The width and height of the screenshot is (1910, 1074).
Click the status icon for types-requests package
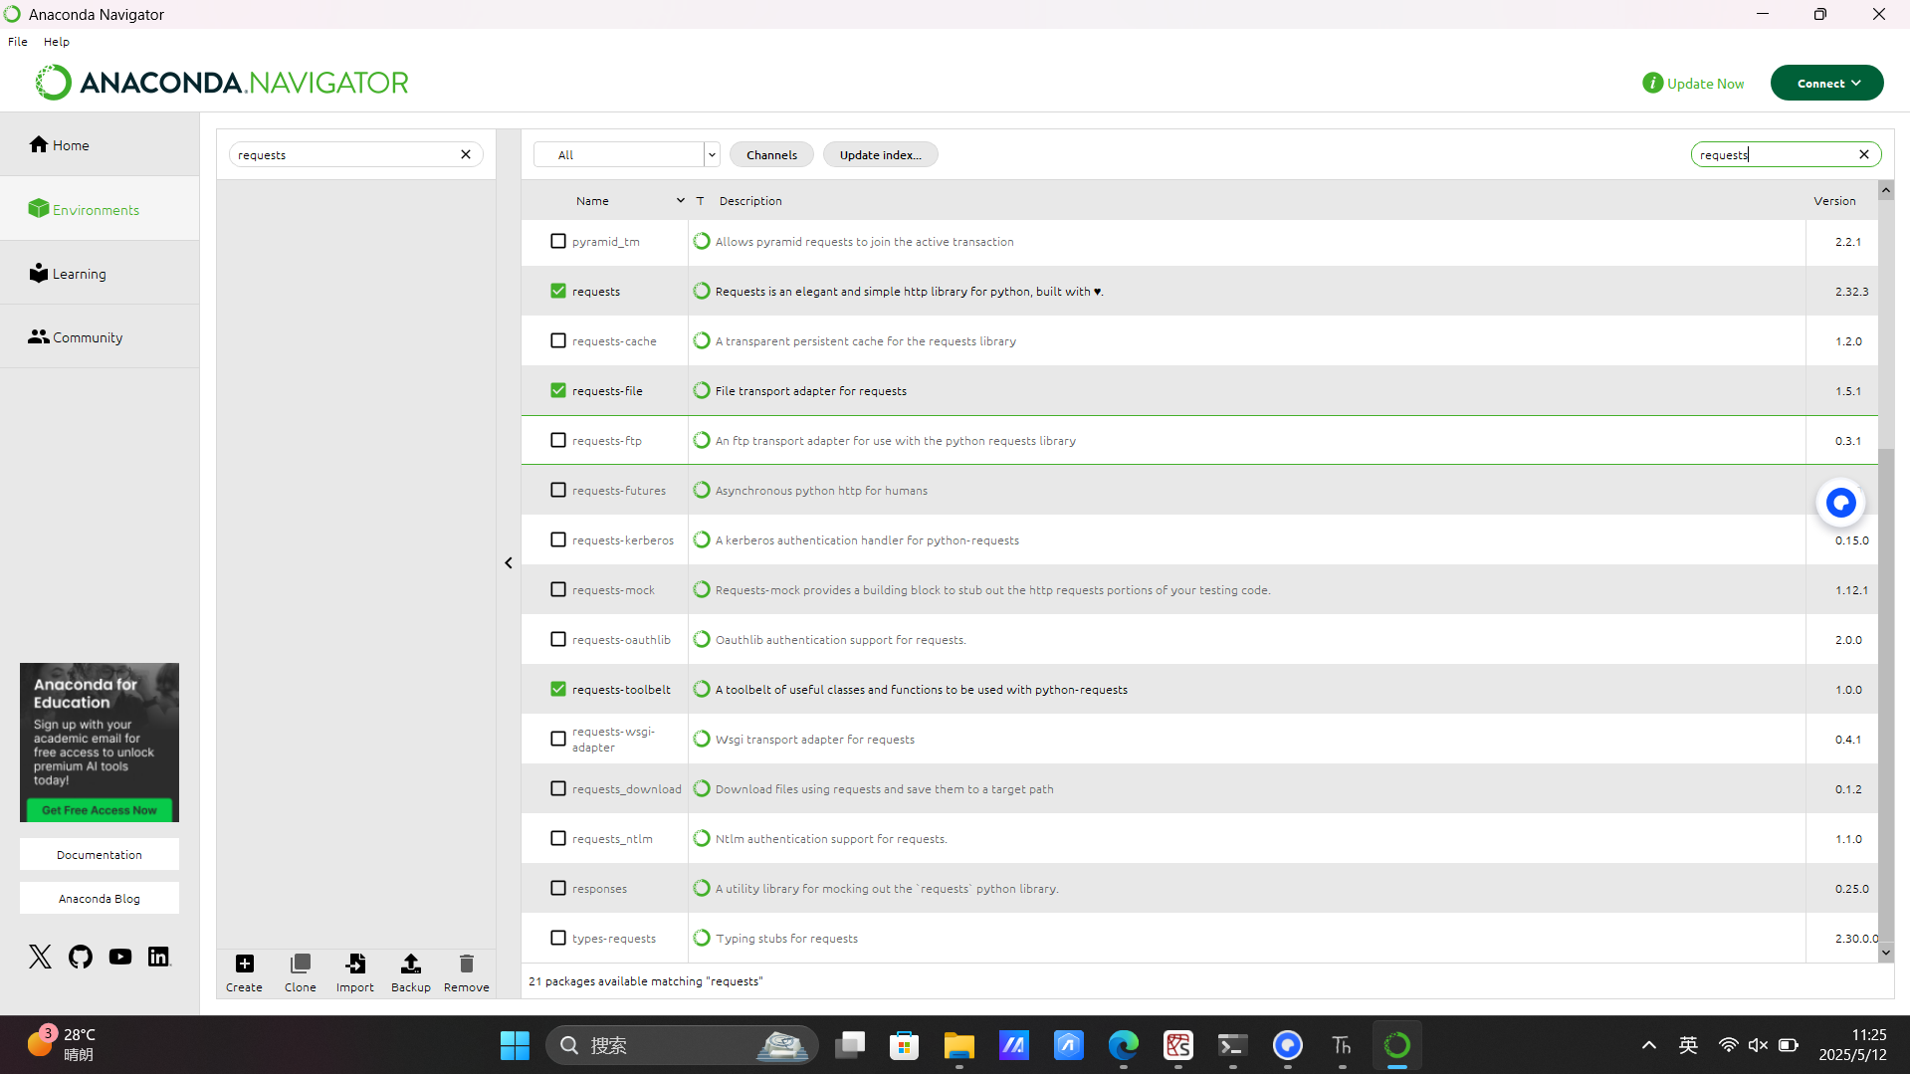click(702, 938)
